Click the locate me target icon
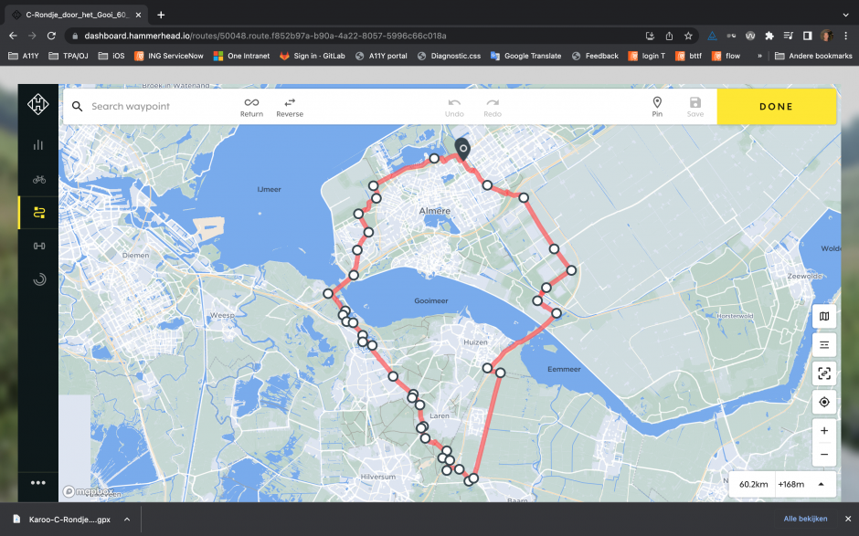Image resolution: width=859 pixels, height=536 pixels. click(824, 402)
